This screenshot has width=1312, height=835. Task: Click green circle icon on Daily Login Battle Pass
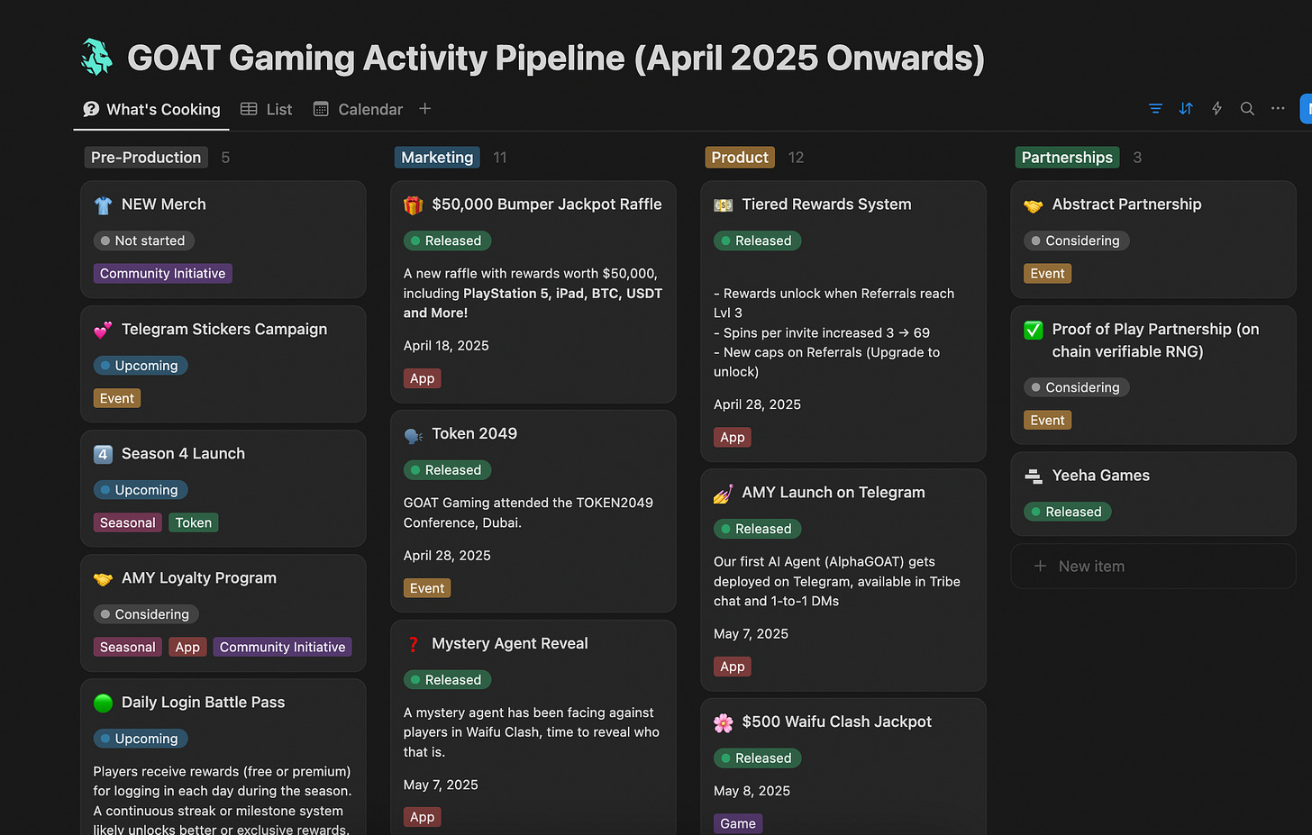coord(103,703)
